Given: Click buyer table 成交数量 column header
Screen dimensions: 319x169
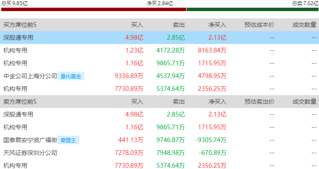Looking at the screenshot, I should pos(304,25).
